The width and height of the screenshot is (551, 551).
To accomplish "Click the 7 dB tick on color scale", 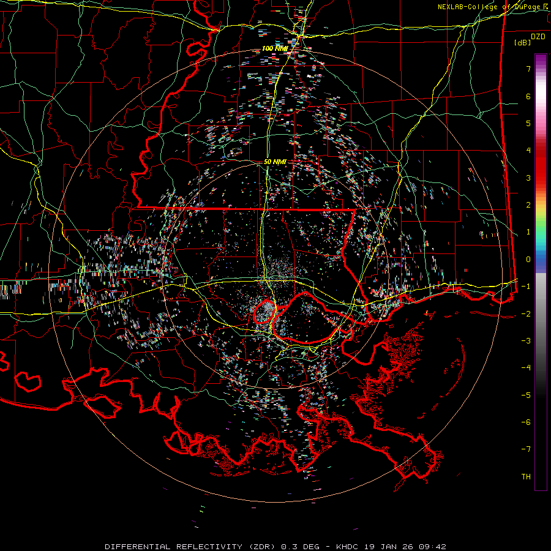I will (x=528, y=69).
